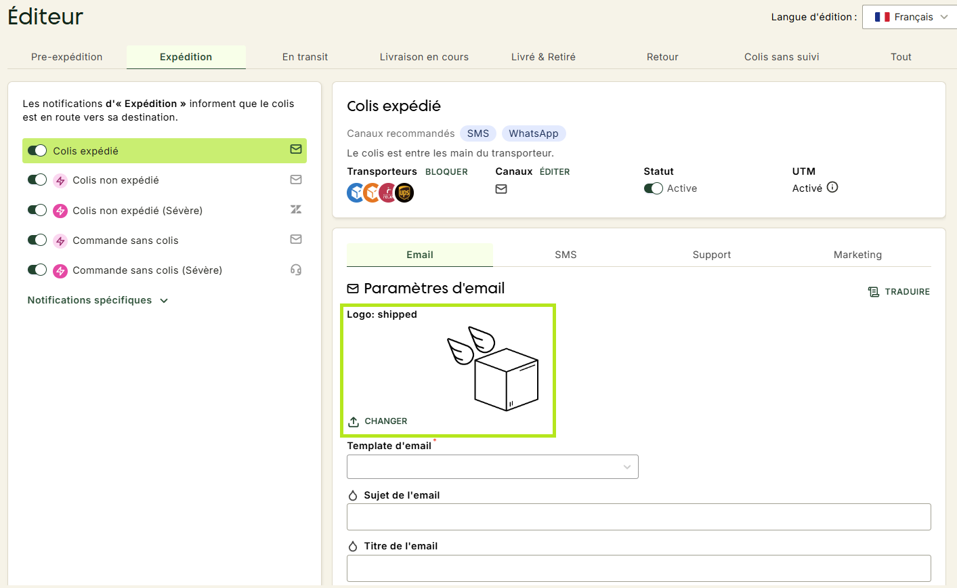The width and height of the screenshot is (957, 588).
Task: Click the first blue carrier logo
Action: tap(356, 193)
